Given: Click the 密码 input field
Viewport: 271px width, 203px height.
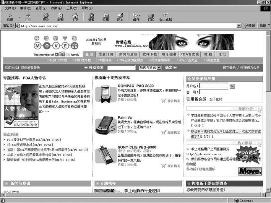Looking at the screenshot, I should point(214,92).
